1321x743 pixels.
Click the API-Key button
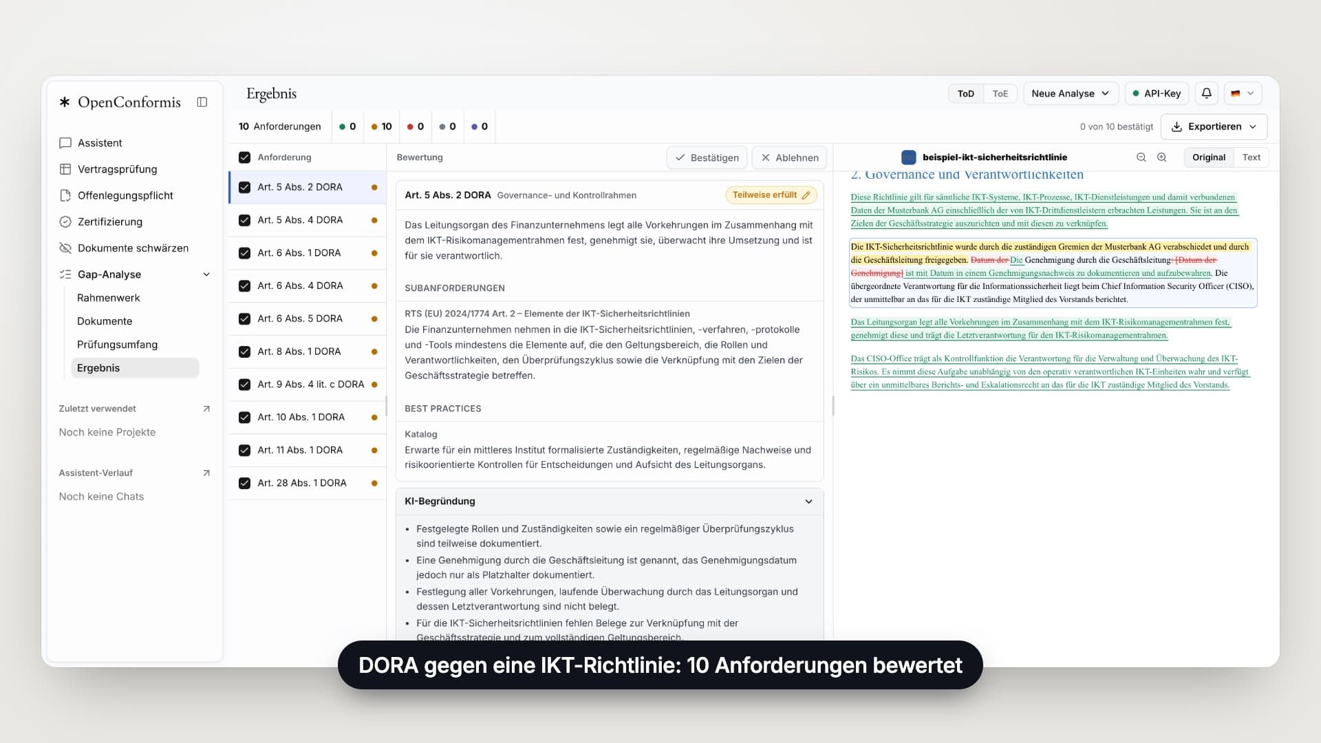pyautogui.click(x=1157, y=94)
